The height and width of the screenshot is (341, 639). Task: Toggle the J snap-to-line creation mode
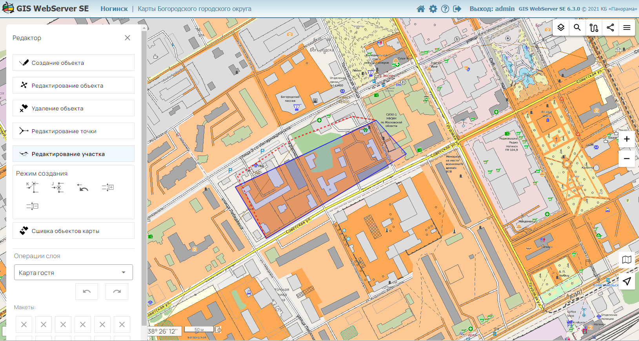pos(58,187)
